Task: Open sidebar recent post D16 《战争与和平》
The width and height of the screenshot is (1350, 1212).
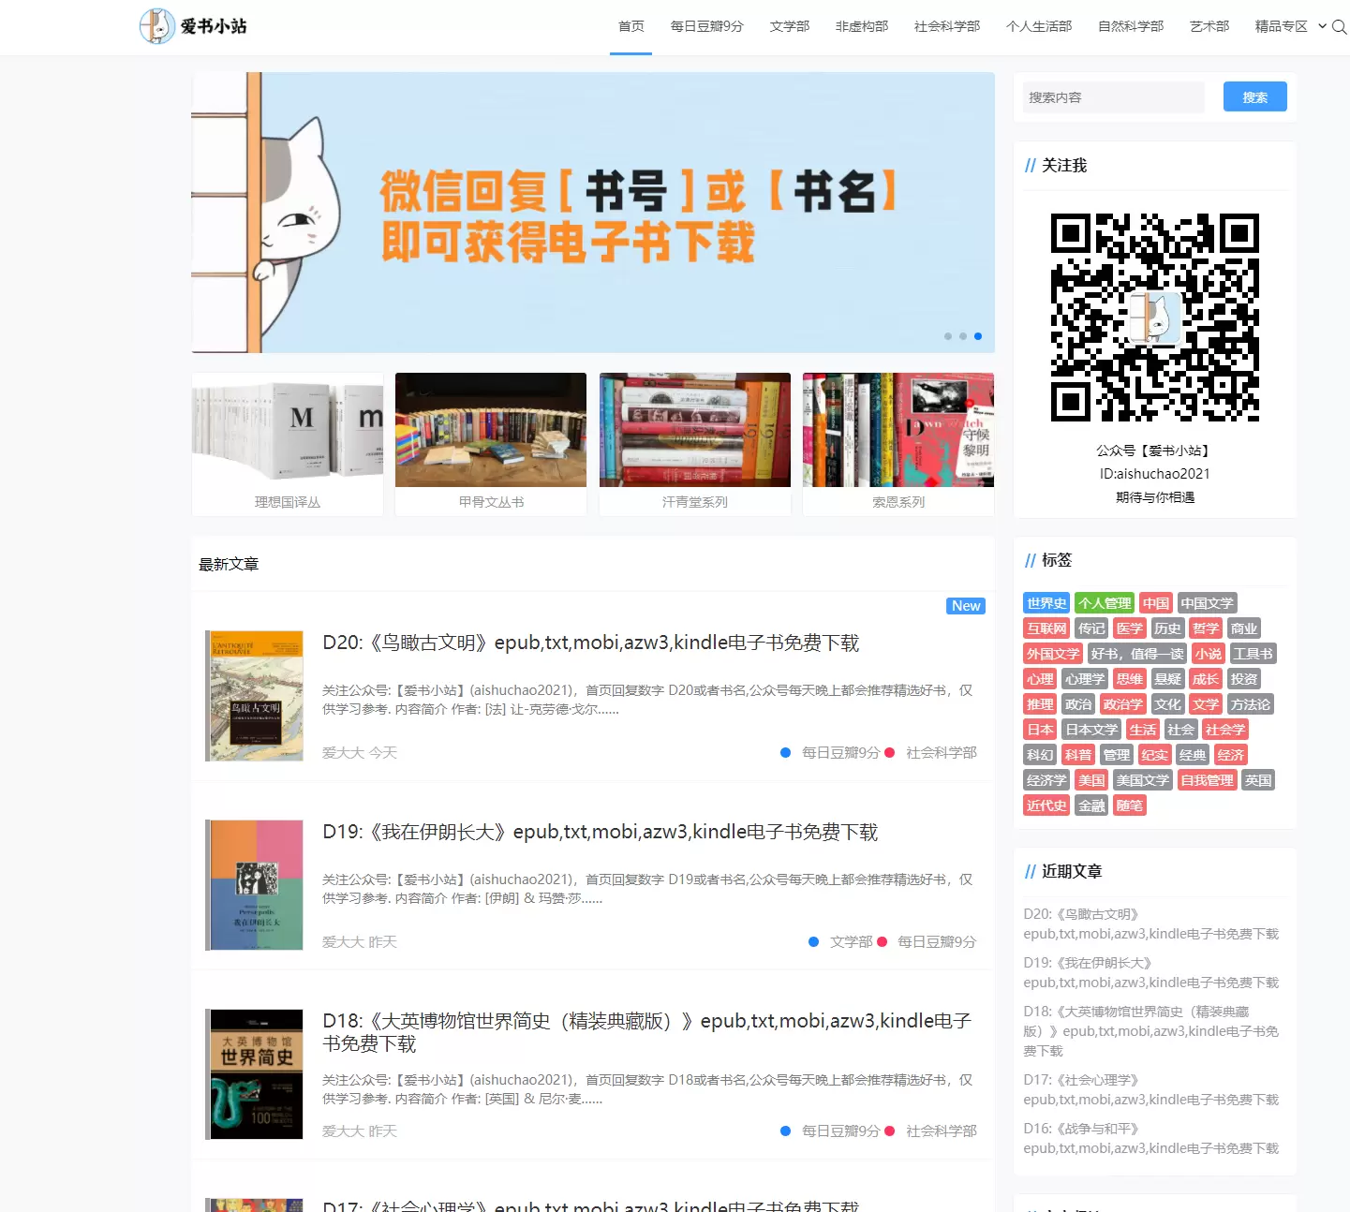Action: [x=1150, y=1138]
